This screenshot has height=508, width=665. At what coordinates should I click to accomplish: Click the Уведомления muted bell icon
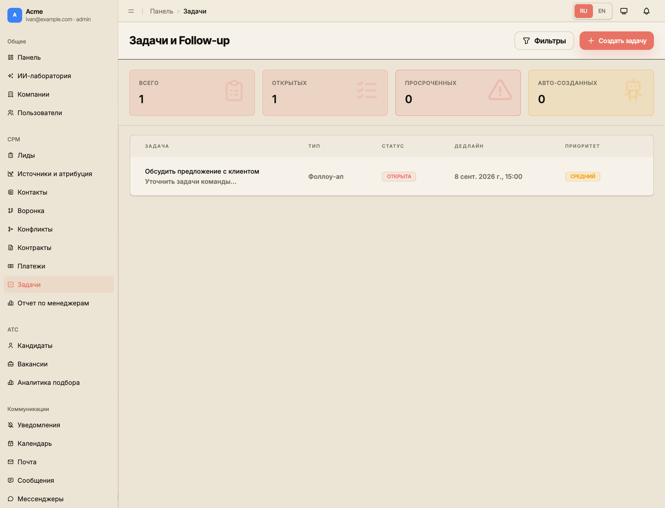[x=11, y=425]
